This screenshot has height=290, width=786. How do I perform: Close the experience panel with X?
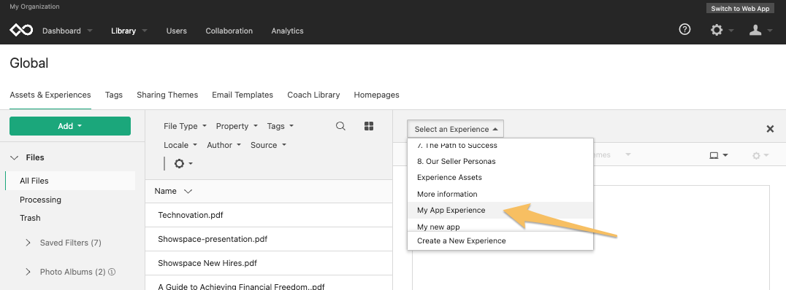(x=771, y=129)
